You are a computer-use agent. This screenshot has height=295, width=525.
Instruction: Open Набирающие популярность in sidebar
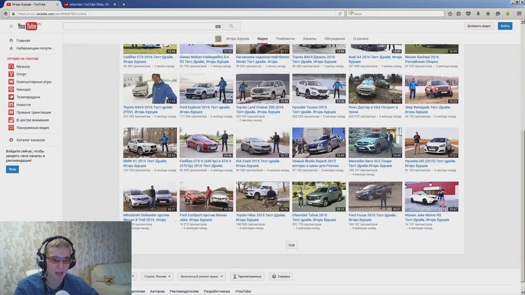tap(35, 48)
